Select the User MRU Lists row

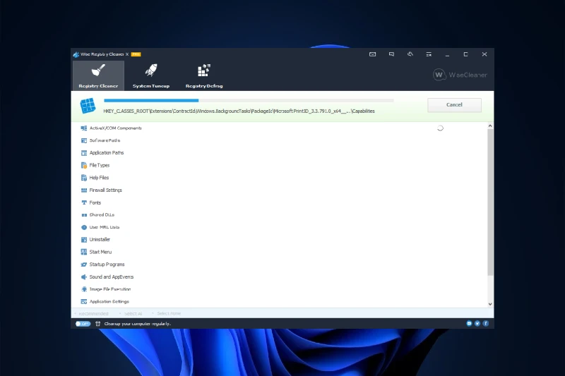(x=280, y=227)
